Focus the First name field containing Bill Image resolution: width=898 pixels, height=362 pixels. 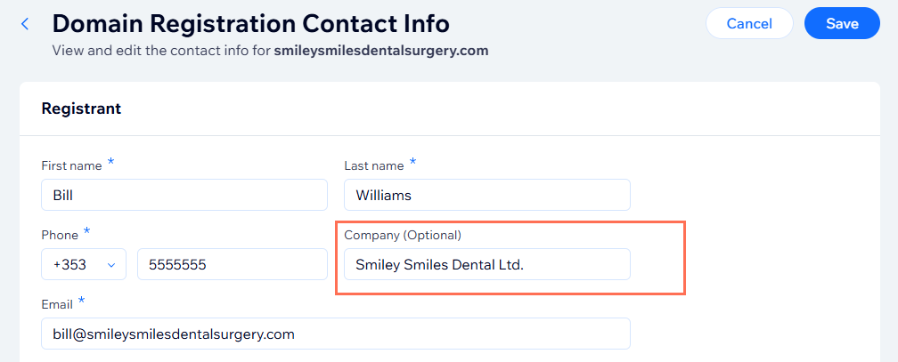[x=184, y=195]
